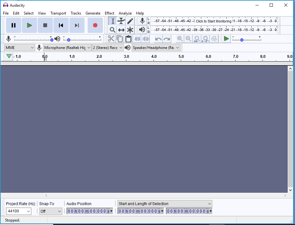
Task: Click the Zoom In icon
Action: coord(180,39)
